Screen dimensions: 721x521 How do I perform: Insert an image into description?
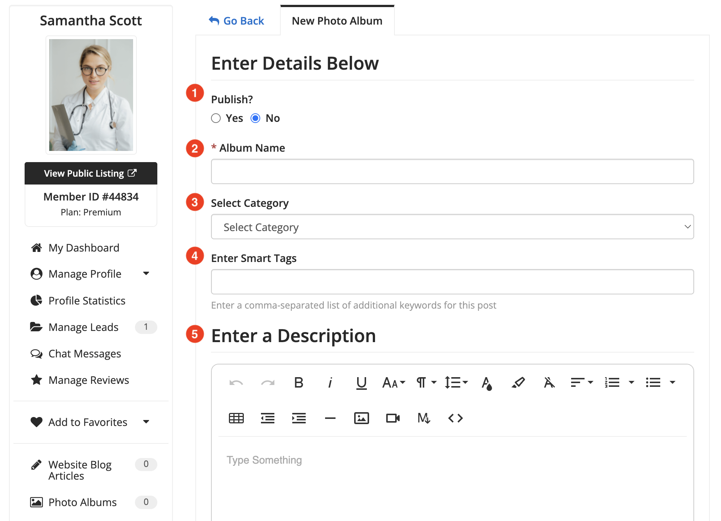pos(361,418)
